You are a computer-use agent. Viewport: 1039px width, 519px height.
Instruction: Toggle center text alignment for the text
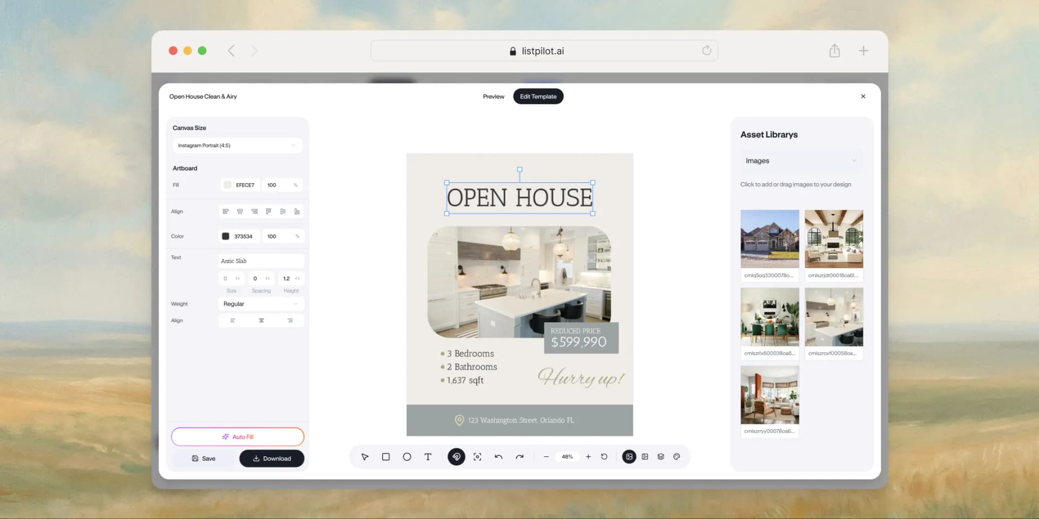[261, 320]
